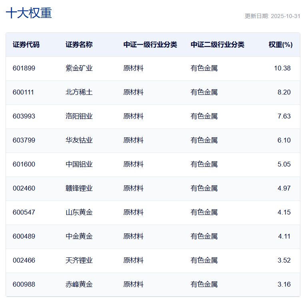Click 原材料 in the 赣锋锂业 row

point(133,188)
